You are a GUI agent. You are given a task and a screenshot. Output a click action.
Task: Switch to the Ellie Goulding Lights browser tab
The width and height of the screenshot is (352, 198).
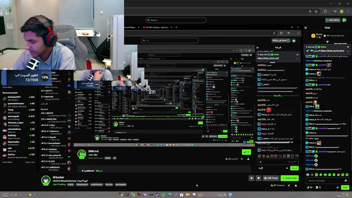point(157,27)
